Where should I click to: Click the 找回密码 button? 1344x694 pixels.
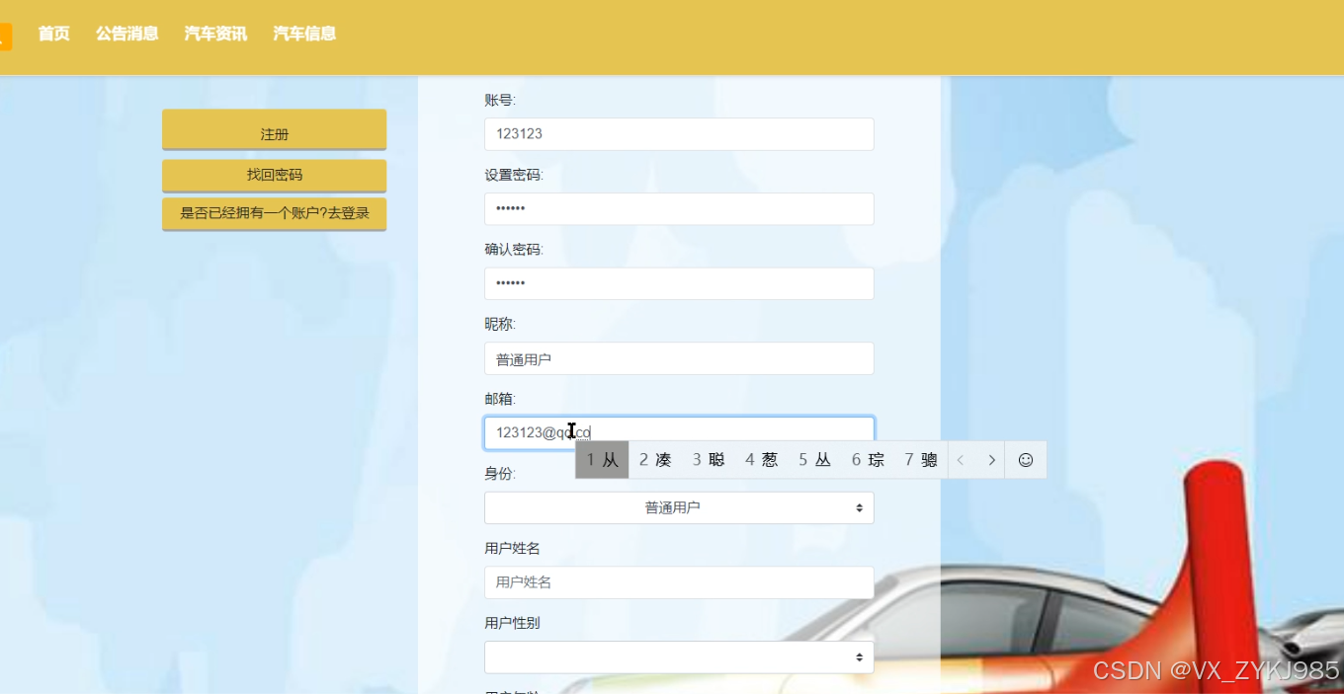274,176
